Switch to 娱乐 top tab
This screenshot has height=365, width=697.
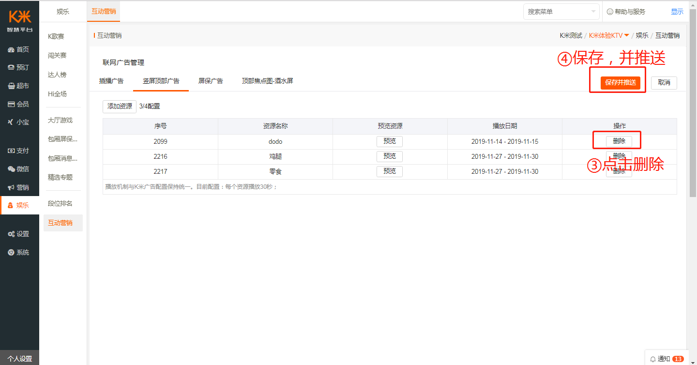[x=63, y=12]
